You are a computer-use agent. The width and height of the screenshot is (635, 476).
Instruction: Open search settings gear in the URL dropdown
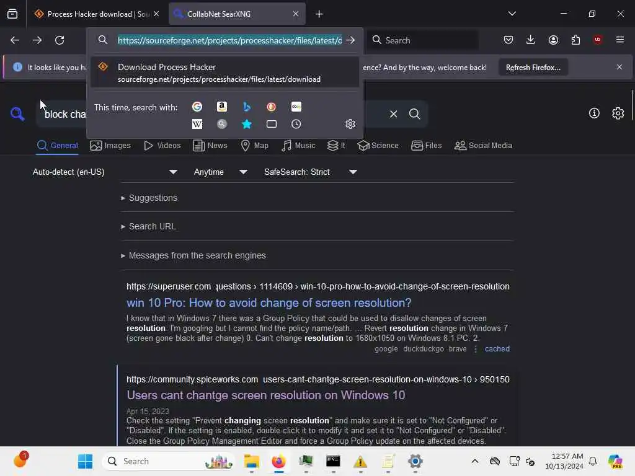tap(350, 124)
